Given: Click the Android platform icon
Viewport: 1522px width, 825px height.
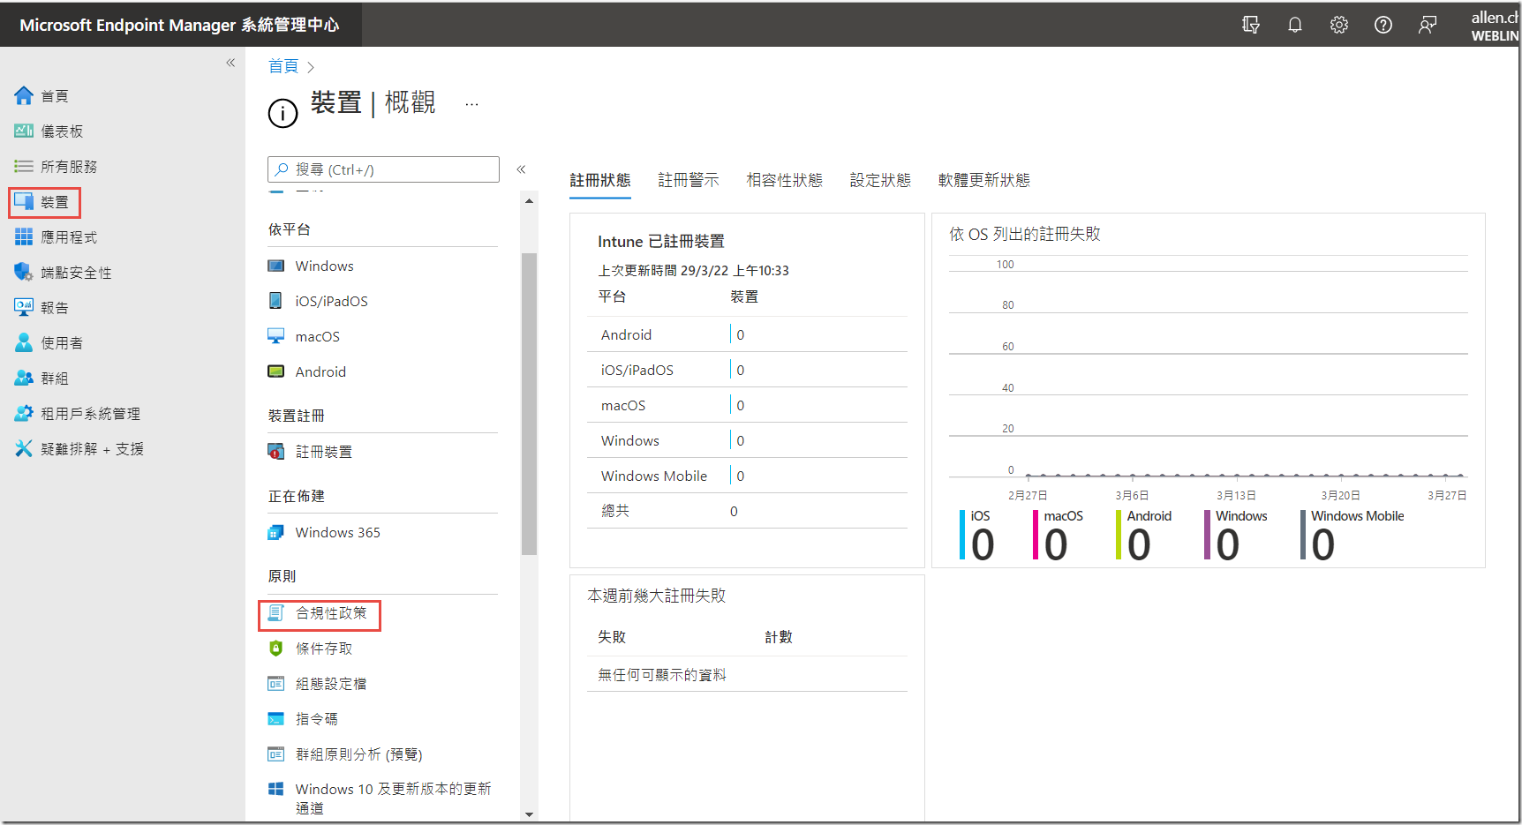Looking at the screenshot, I should pyautogui.click(x=276, y=371).
